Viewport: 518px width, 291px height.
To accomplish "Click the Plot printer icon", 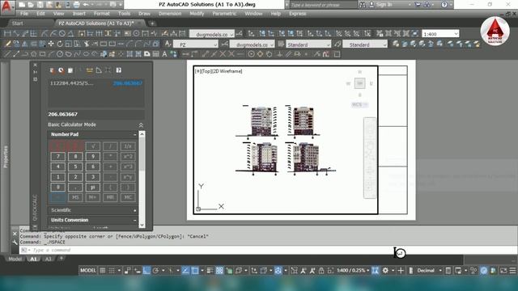I will click(x=76, y=5).
